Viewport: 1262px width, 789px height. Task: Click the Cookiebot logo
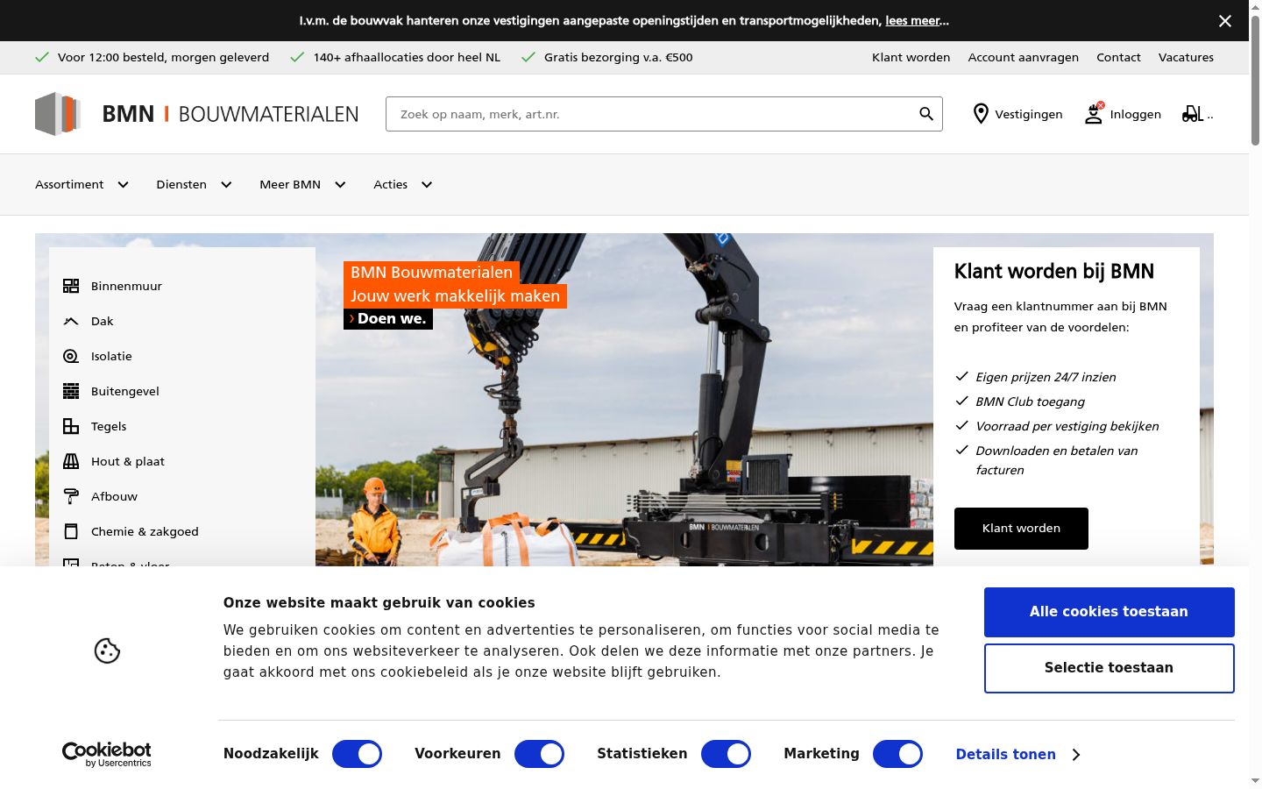click(107, 754)
